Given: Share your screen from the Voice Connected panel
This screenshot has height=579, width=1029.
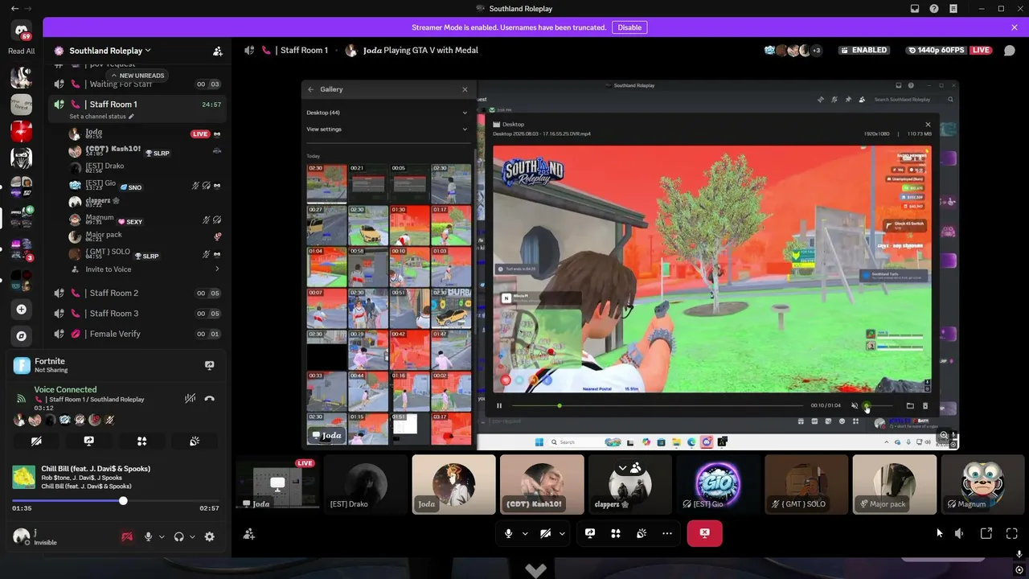Looking at the screenshot, I should [x=89, y=441].
